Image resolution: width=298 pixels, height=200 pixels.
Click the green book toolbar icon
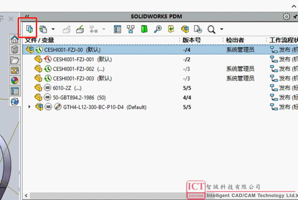144,29
